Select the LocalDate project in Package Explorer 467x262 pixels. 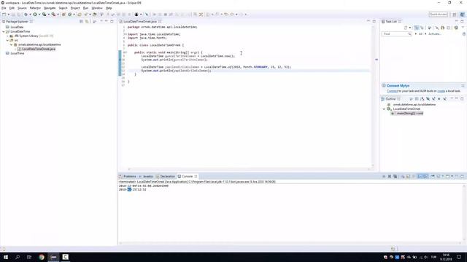(17, 27)
